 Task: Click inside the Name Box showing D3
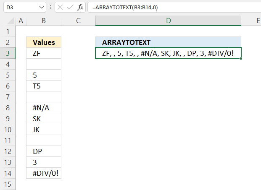(x=19, y=8)
